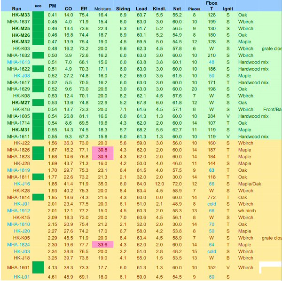Click wood type Maple/Oak
Screen dimensions: 282x281
click(250, 184)
